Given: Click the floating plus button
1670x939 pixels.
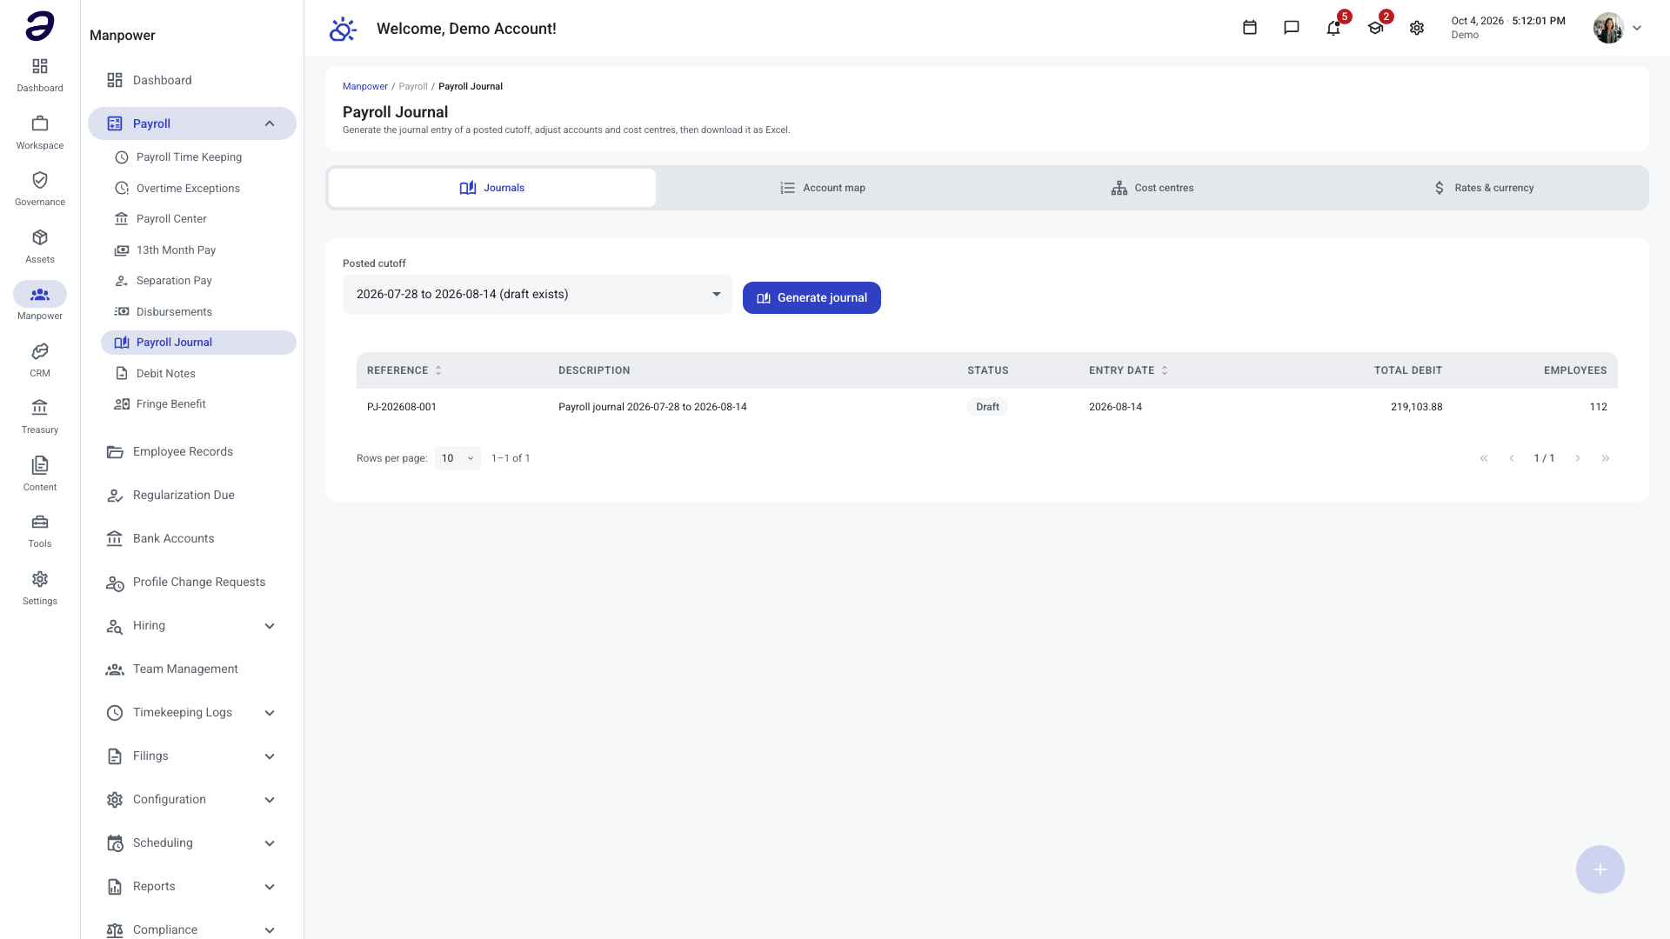Looking at the screenshot, I should pyautogui.click(x=1600, y=869).
